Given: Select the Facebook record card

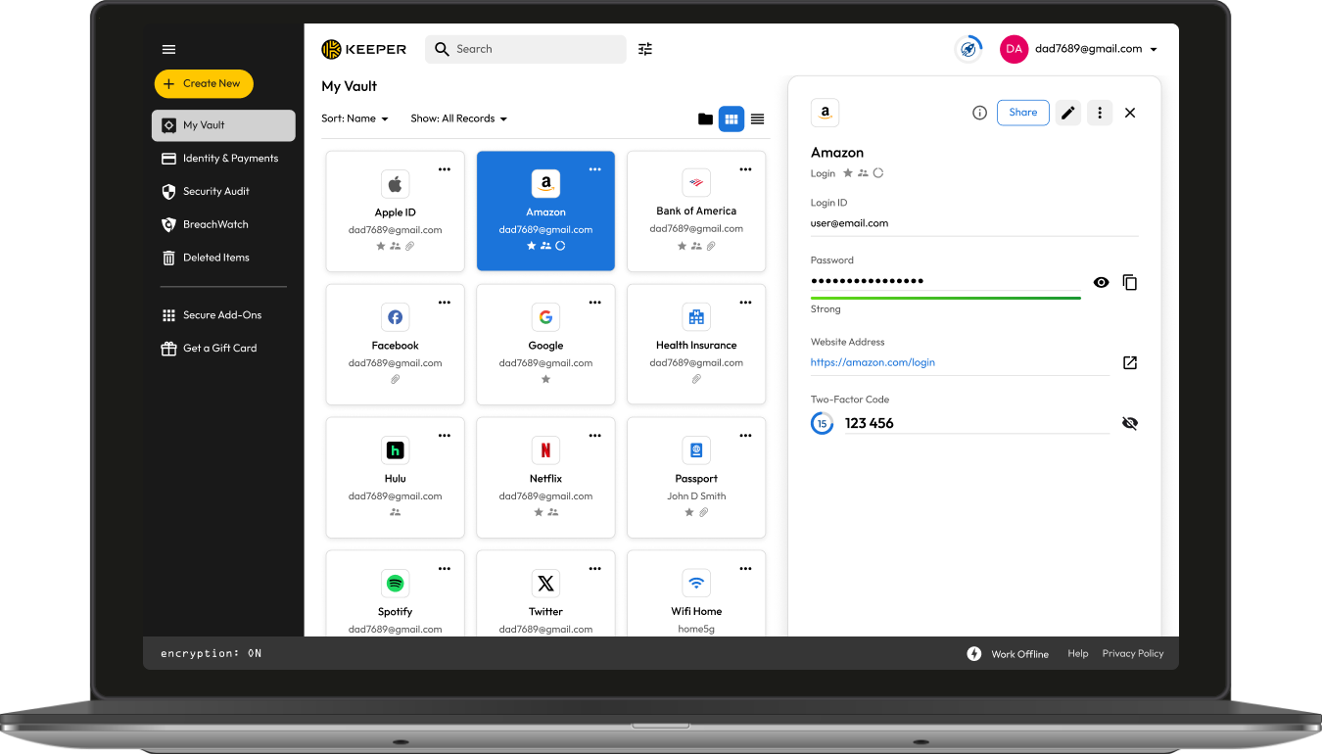Looking at the screenshot, I should (x=395, y=345).
